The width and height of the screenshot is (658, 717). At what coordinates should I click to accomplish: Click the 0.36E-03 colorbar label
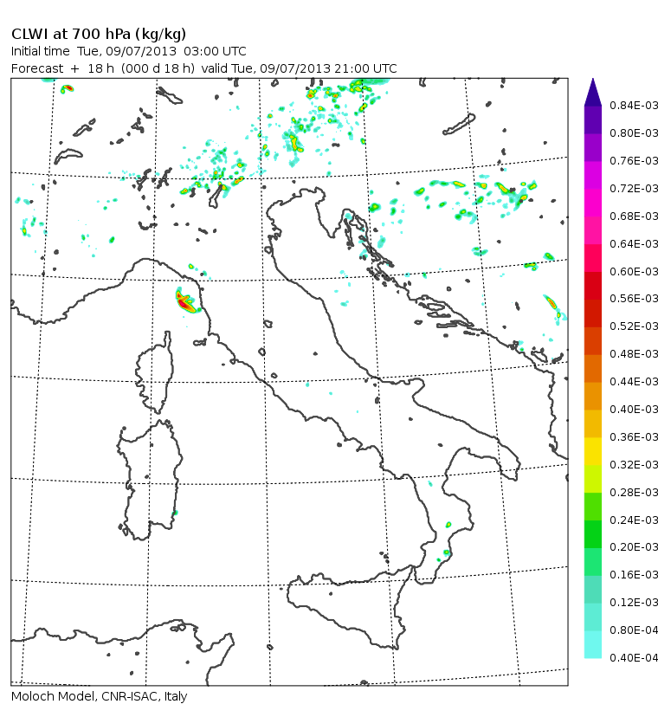(x=634, y=437)
